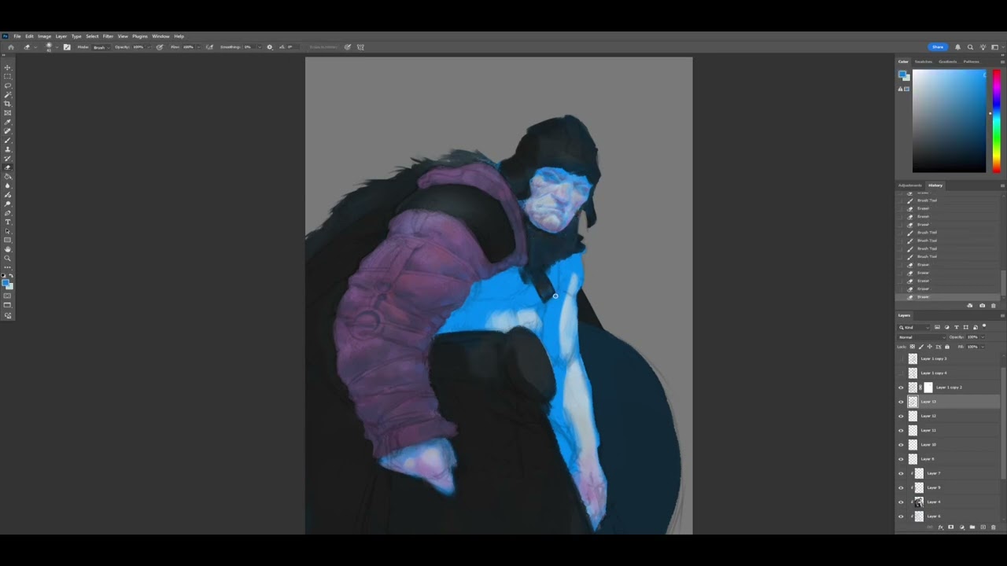
Task: Open the brush settings panel icon
Action: 67,47
